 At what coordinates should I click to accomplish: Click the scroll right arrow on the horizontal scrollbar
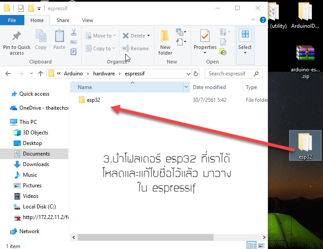point(264,237)
